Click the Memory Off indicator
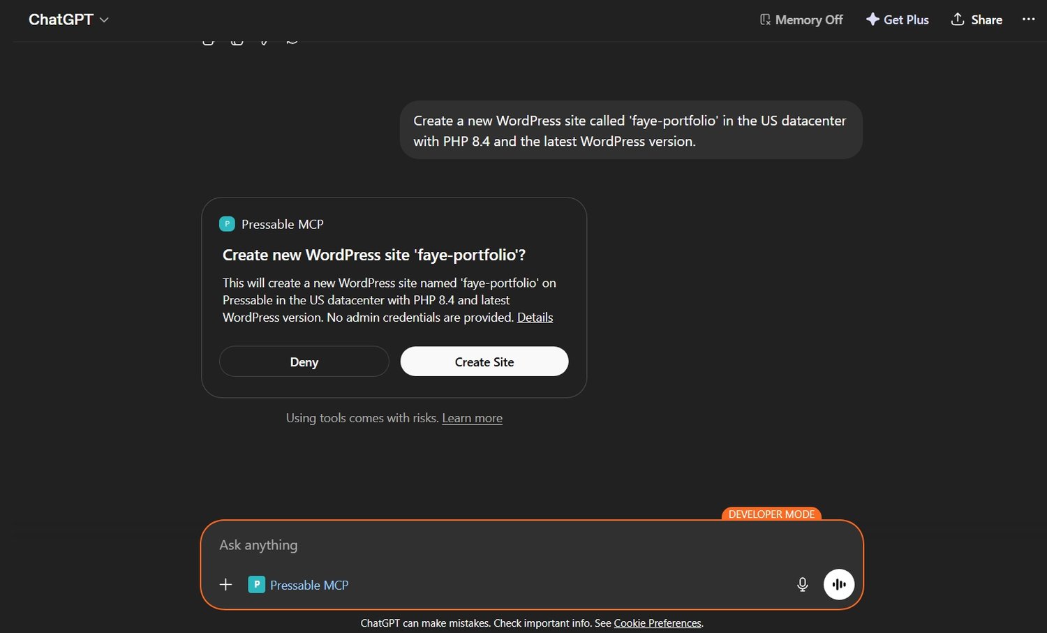Screen dimensions: 1047x633 [x=801, y=20]
